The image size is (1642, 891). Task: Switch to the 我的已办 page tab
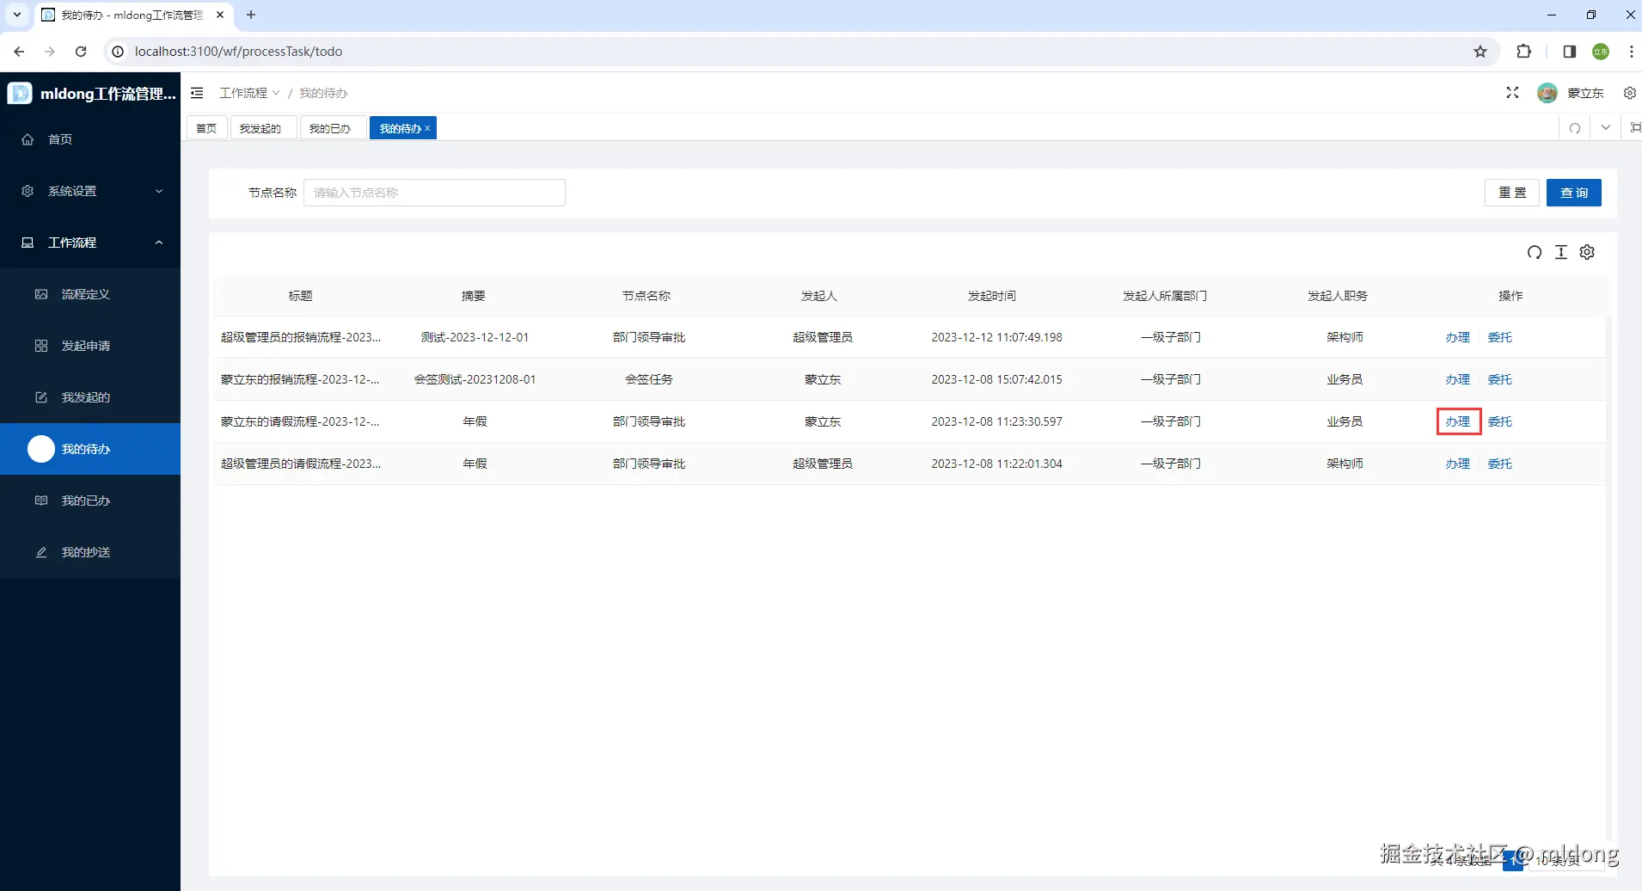click(x=331, y=128)
